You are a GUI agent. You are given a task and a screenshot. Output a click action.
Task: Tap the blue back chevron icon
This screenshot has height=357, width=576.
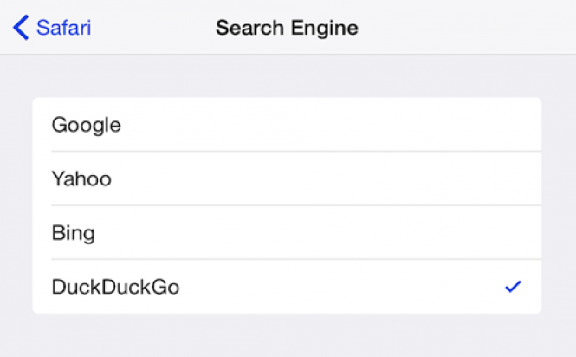pyautogui.click(x=21, y=27)
